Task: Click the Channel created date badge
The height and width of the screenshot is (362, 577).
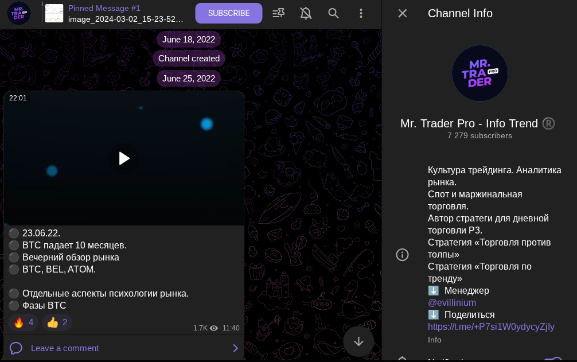Action: pos(189,58)
